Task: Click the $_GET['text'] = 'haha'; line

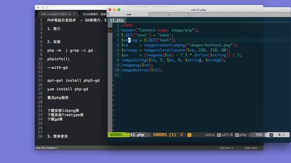Action: click(x=147, y=35)
